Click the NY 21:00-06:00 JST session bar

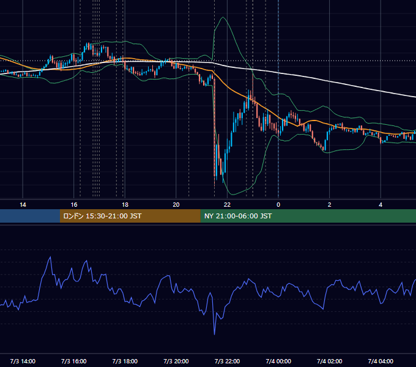coord(308,216)
